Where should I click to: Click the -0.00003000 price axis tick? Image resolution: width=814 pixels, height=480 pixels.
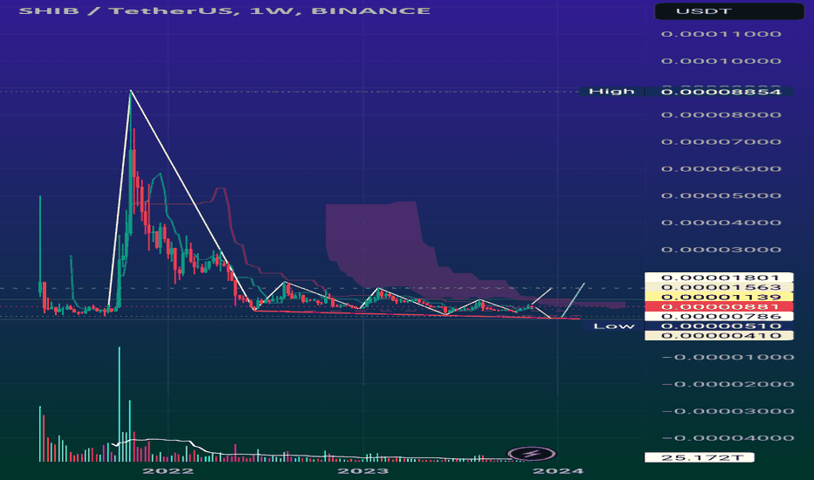728,412
